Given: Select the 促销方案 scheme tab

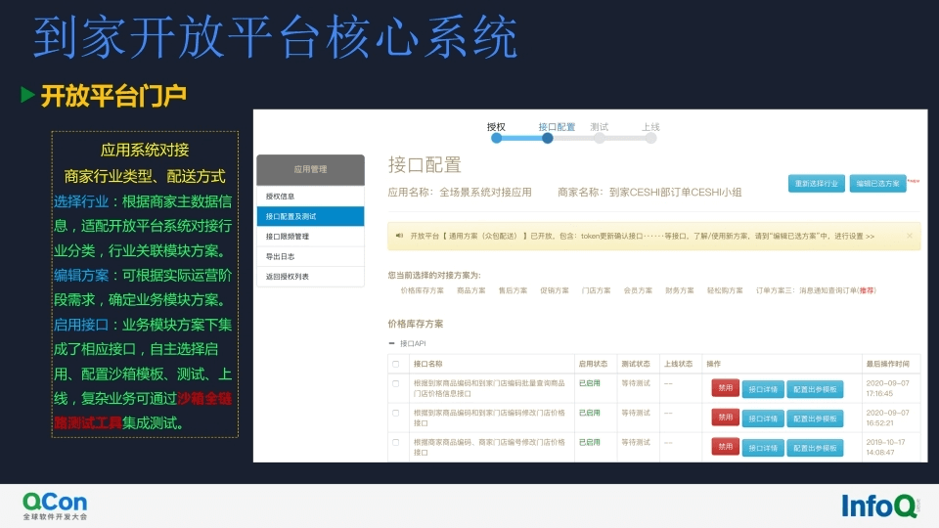Looking at the screenshot, I should (555, 290).
